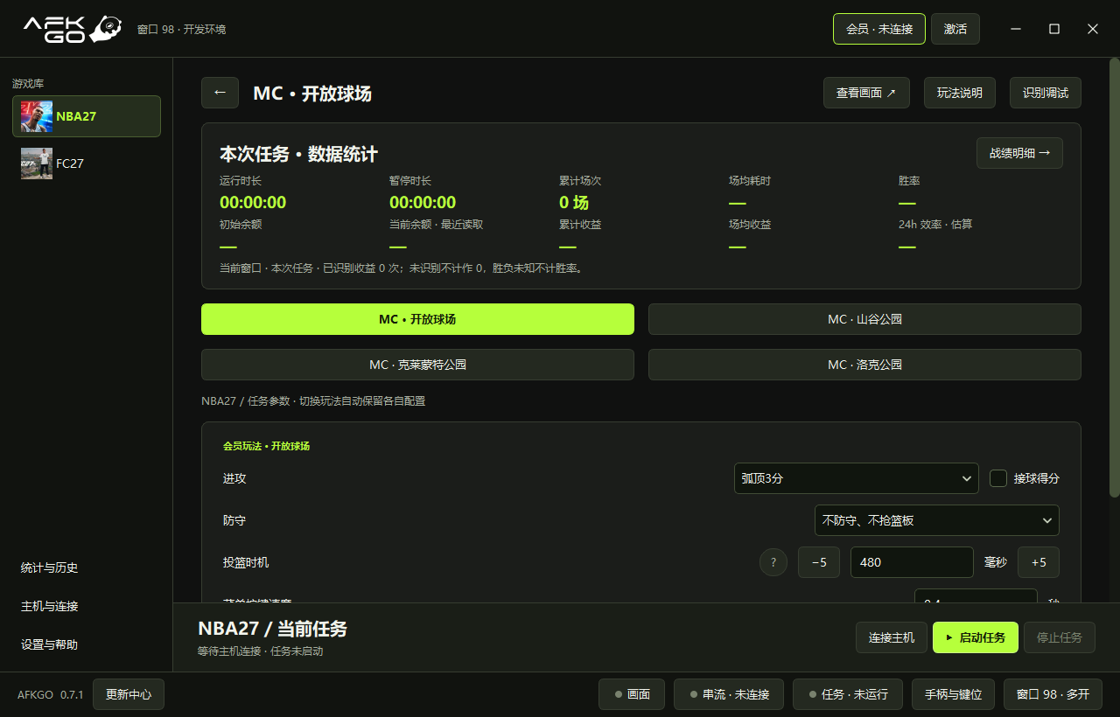Click the 暂停时长 00:00:00 value
The height and width of the screenshot is (717, 1120).
coord(423,203)
